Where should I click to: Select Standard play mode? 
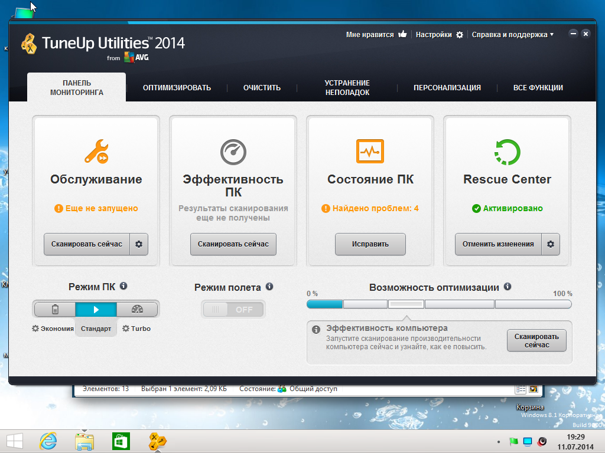click(96, 309)
